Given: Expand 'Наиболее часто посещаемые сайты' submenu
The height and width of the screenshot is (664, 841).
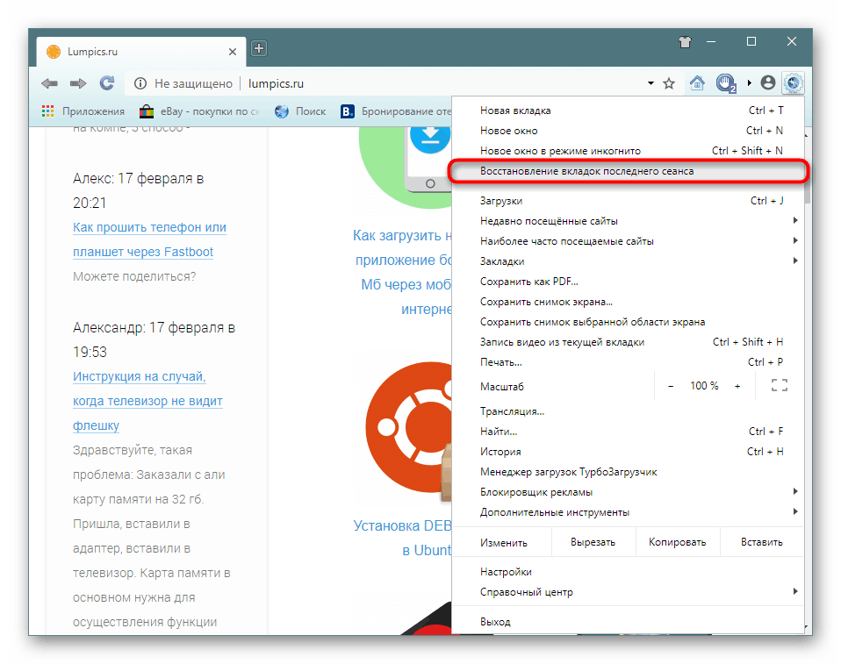Looking at the screenshot, I should click(x=628, y=241).
